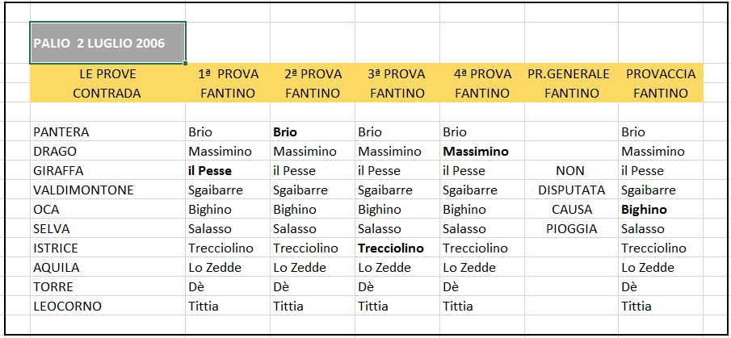Select the VALDIMONTONE row label
Image resolution: width=731 pixels, height=338 pixels.
coord(107,190)
